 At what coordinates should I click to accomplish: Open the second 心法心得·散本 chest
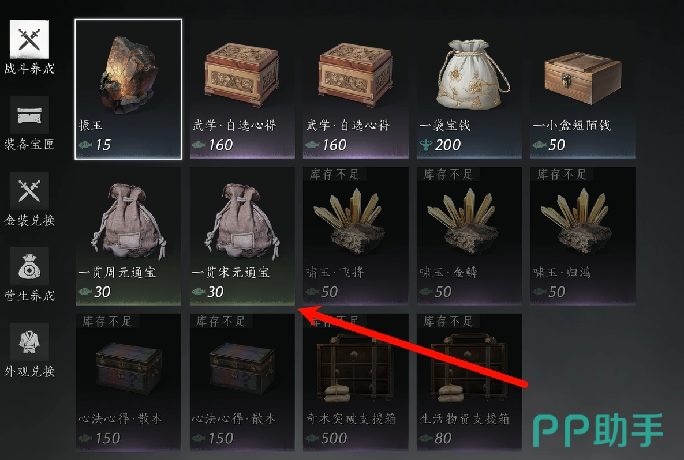coord(242,382)
